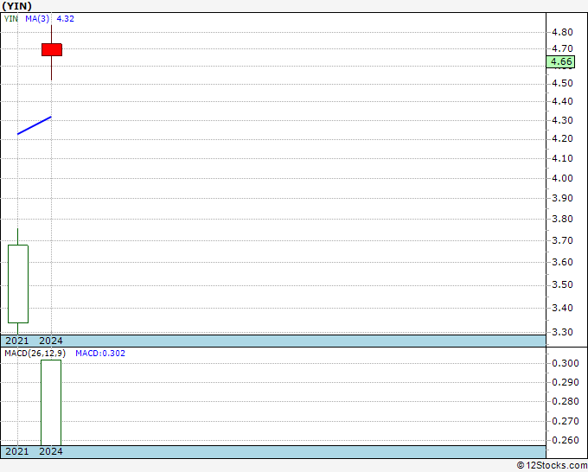Click the MACD(26,12,9) indicator label
Viewport: 588px width, 472px height.
pyautogui.click(x=35, y=354)
